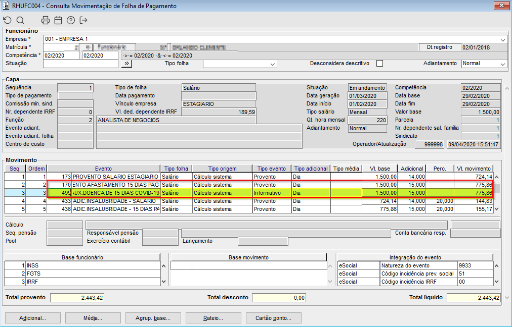
Task: Open the Adiantamento Normal dropdown
Action: tap(502, 64)
